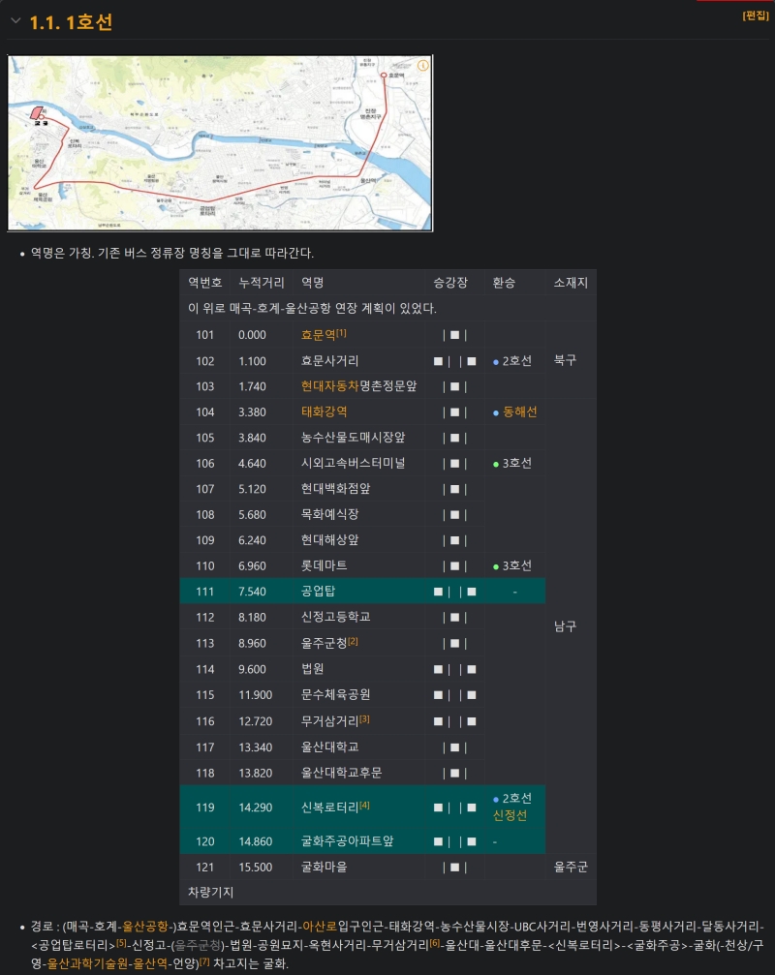Click the 누적거리 column header
775x975 pixels.
click(x=262, y=283)
